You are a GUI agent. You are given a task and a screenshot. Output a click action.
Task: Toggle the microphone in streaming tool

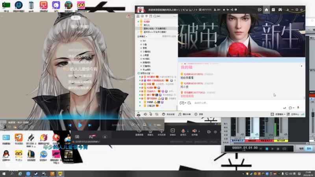[x=183, y=132]
